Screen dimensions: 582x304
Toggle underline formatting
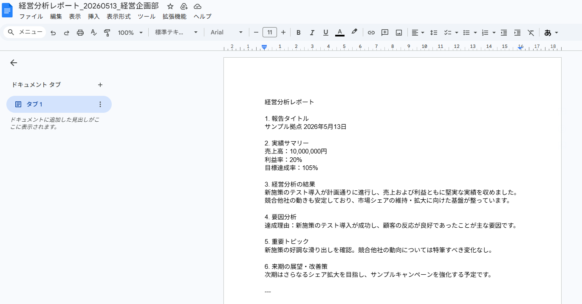point(326,33)
